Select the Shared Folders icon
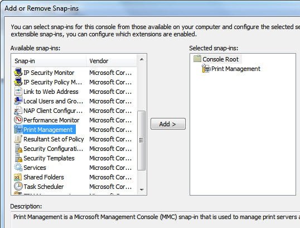The height and width of the screenshot is (228, 300). pyautogui.click(x=18, y=177)
